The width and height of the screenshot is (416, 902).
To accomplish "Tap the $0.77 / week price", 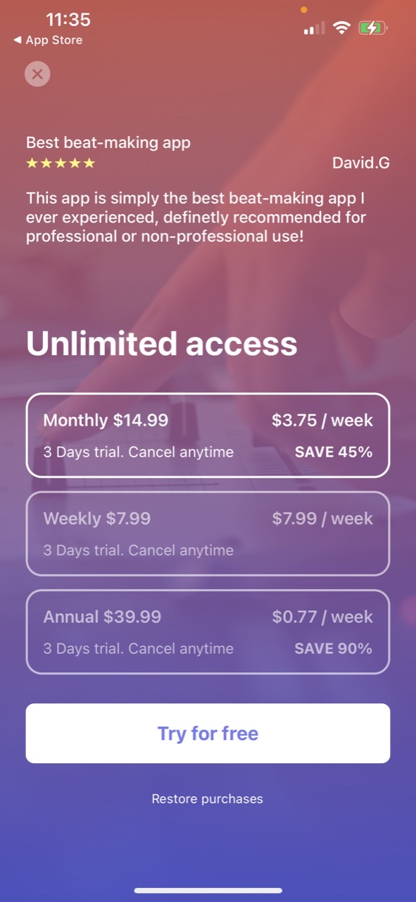I will 322,617.
